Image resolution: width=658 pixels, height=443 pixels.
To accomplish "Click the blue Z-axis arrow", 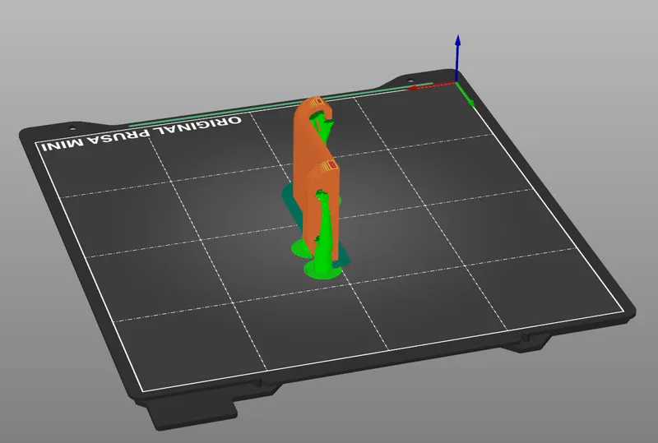I will pyautogui.click(x=457, y=58).
